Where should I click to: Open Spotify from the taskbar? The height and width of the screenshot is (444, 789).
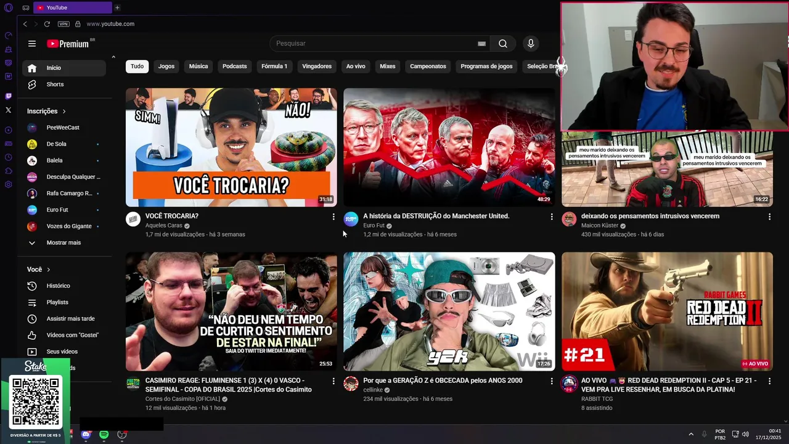[104, 435]
